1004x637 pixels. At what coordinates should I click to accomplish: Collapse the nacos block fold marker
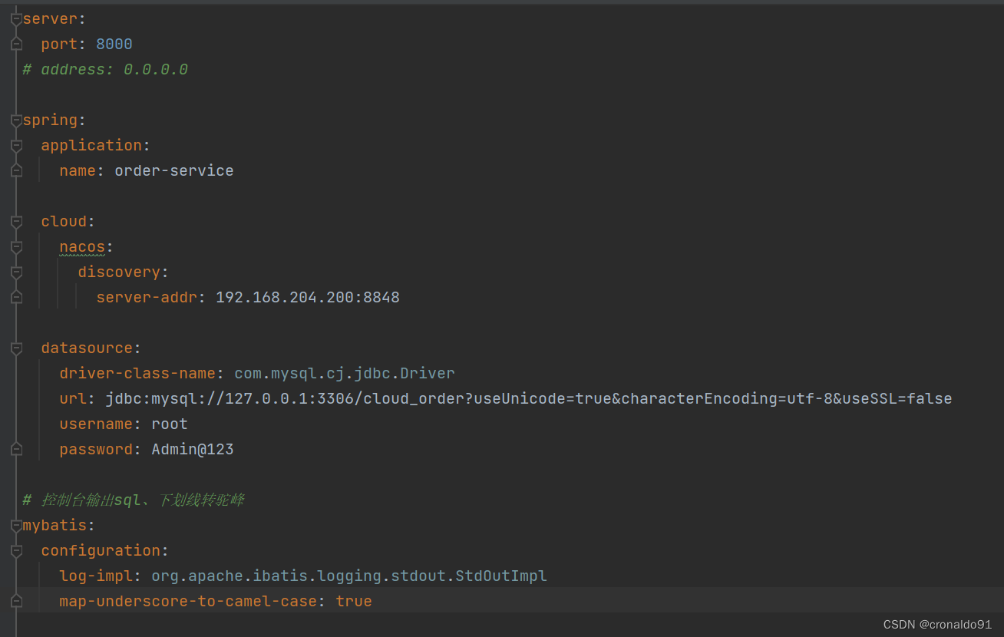[16, 247]
